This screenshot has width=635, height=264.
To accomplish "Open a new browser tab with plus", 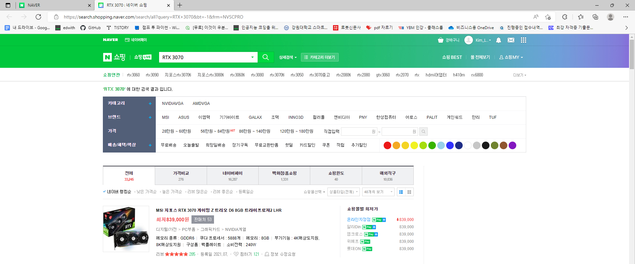I will (180, 5).
